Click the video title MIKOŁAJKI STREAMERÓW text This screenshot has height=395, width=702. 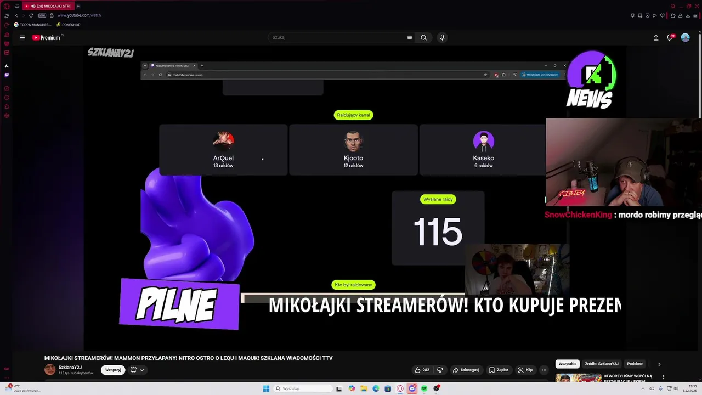[x=188, y=358]
